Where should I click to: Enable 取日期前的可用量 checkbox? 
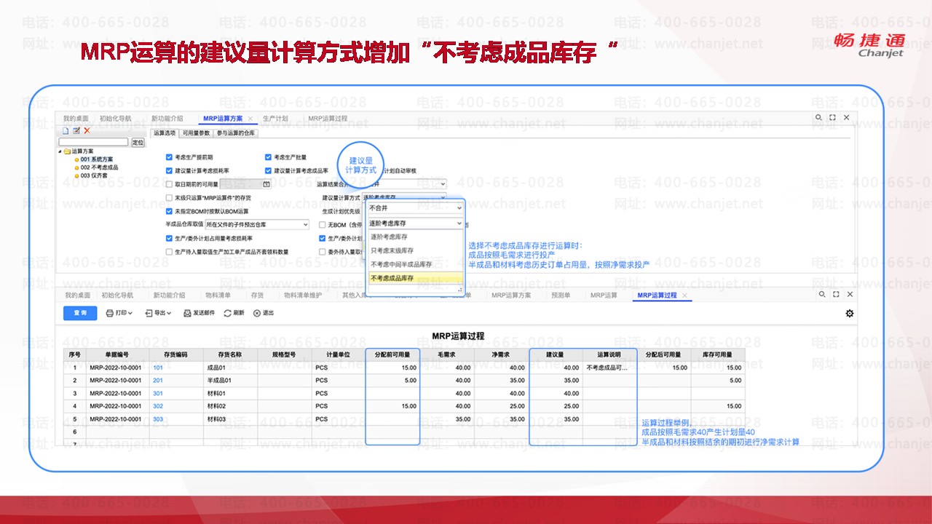pos(169,185)
